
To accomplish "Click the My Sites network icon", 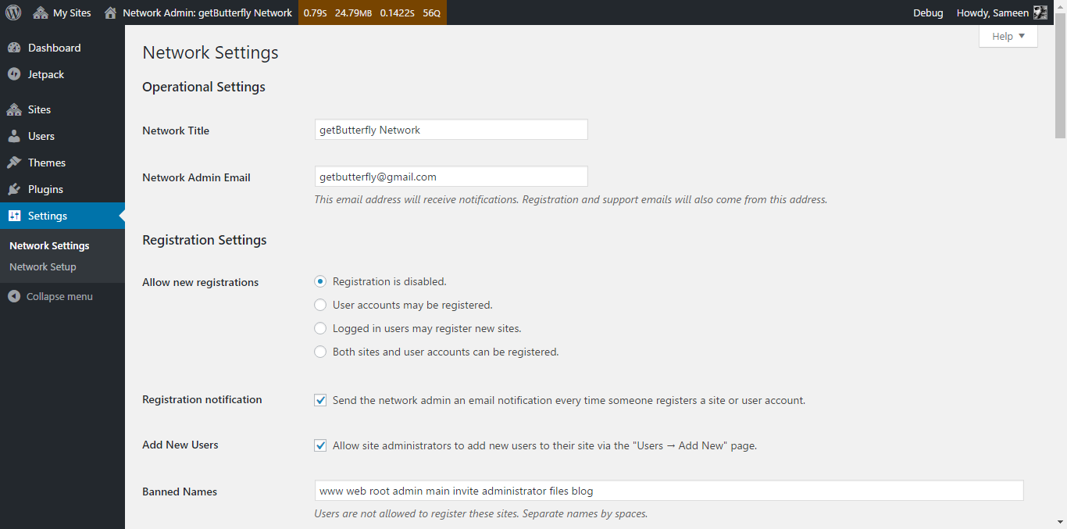I will pos(41,13).
